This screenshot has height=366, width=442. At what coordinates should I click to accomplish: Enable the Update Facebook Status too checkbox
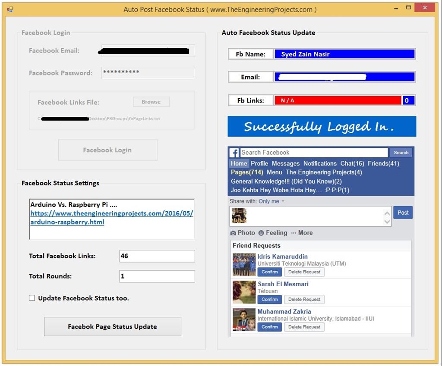[x=32, y=298]
